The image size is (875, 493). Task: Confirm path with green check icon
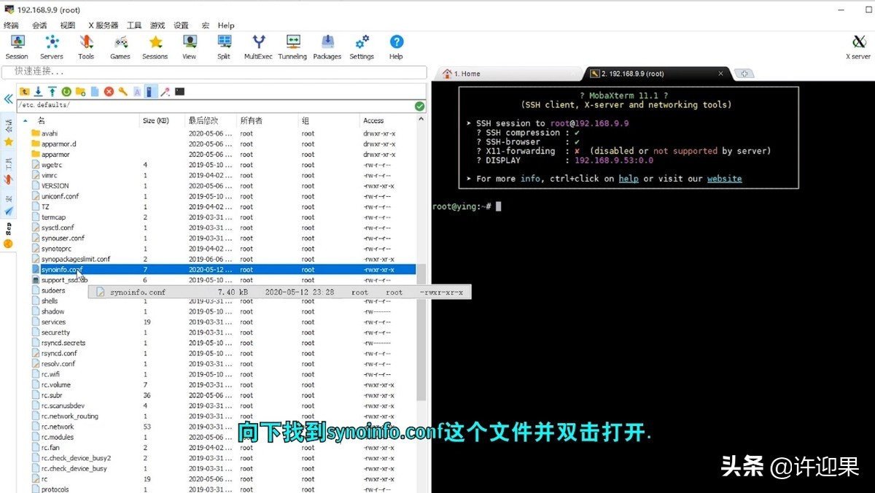tap(419, 106)
